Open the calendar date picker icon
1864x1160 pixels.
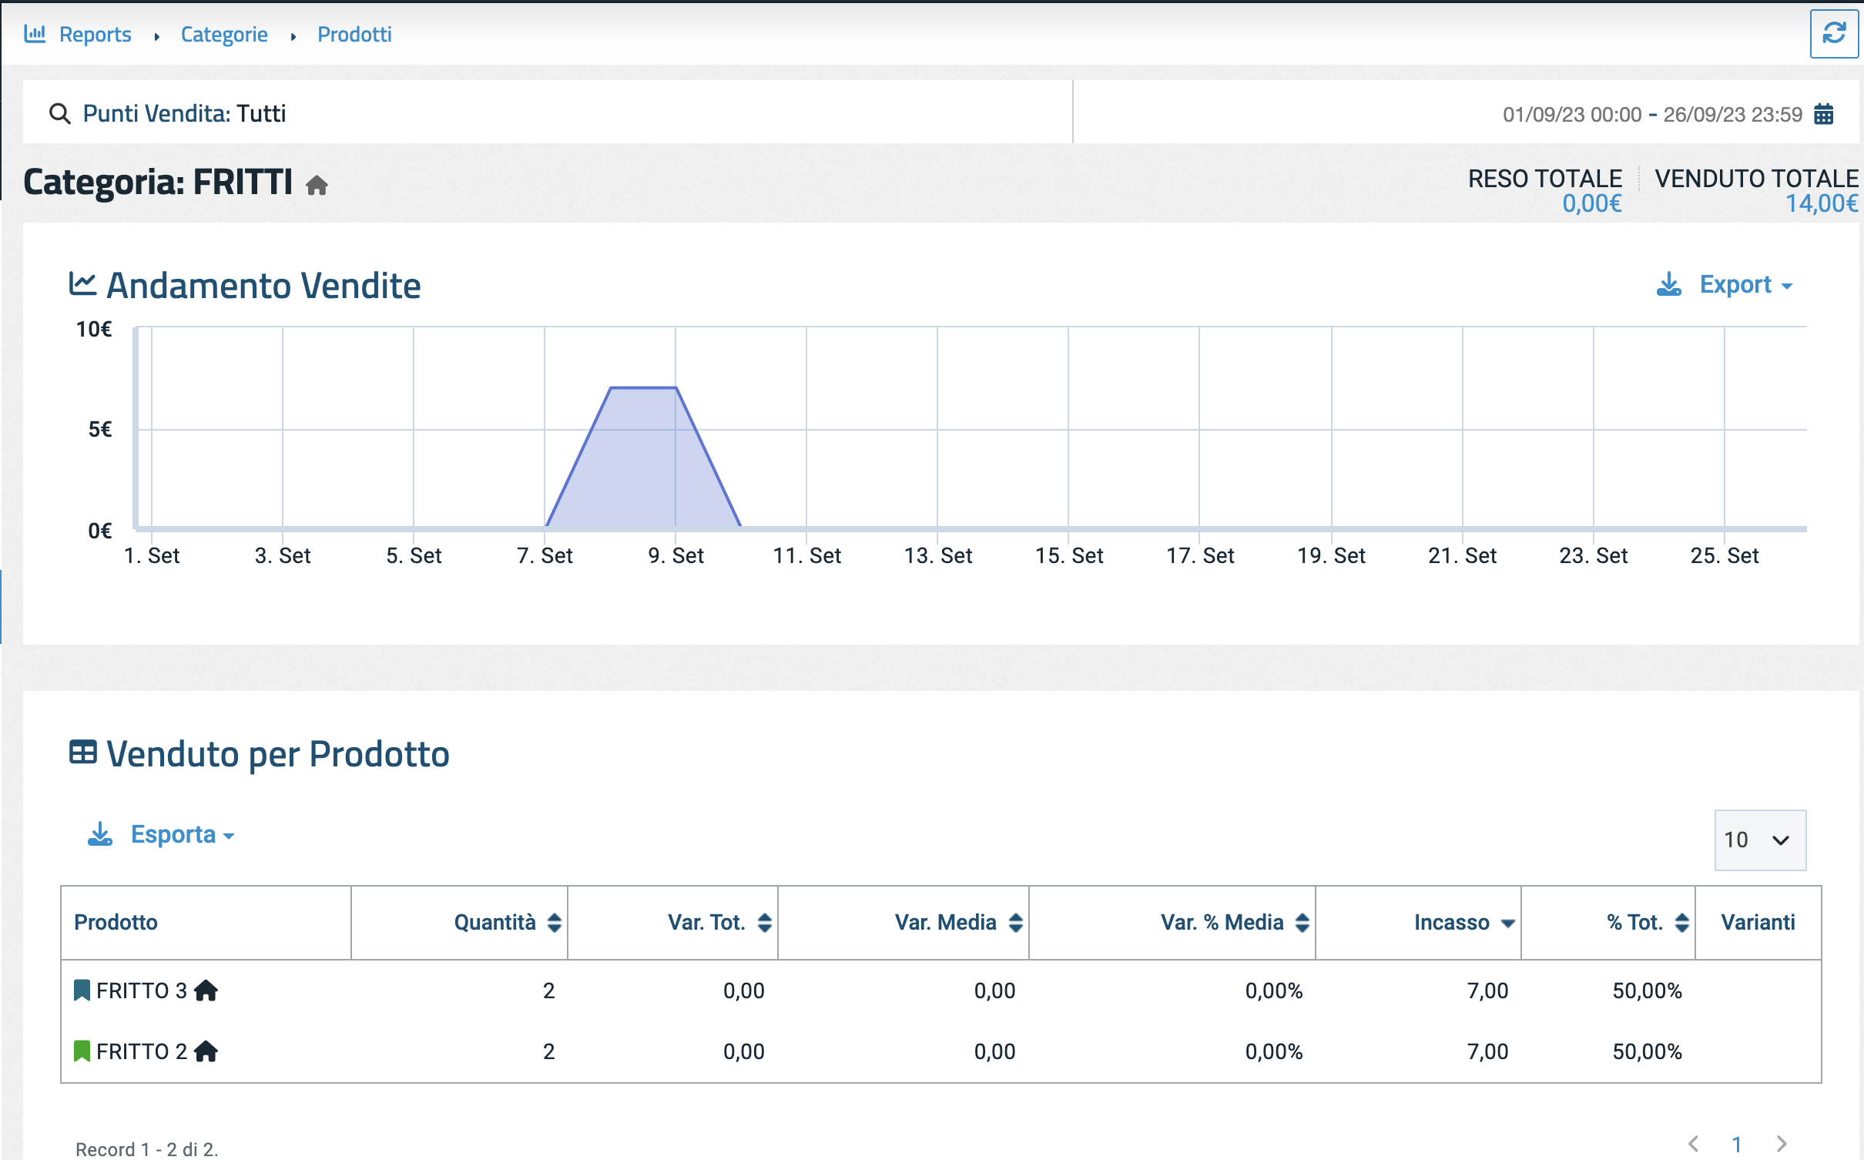point(1823,114)
